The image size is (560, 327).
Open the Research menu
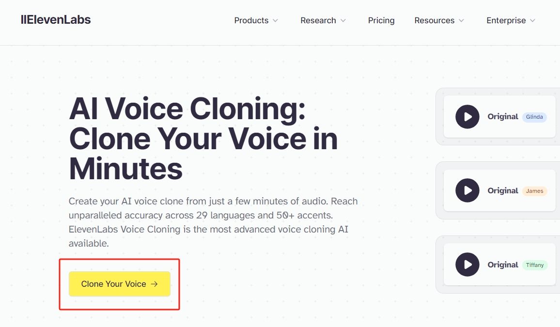click(318, 20)
